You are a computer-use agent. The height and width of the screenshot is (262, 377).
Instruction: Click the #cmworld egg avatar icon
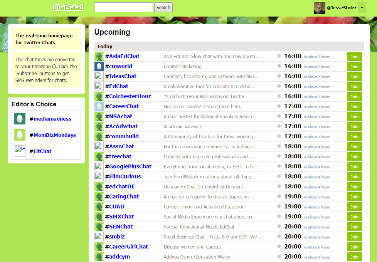click(x=99, y=67)
